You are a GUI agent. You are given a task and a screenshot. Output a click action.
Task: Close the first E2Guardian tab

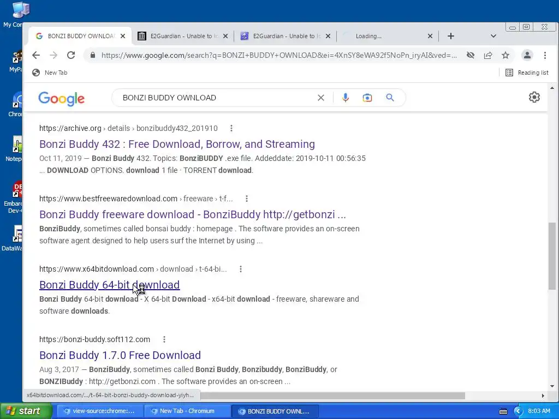[x=225, y=36]
